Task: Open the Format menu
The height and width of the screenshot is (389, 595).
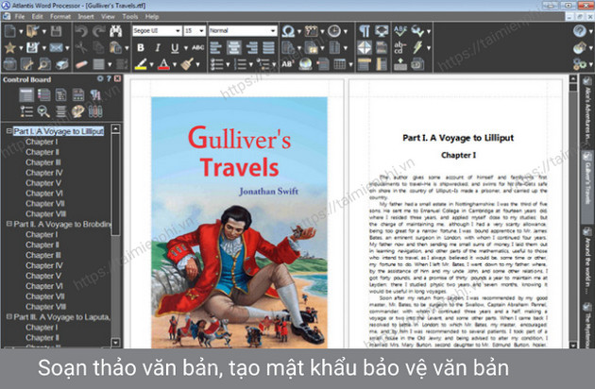Action: pyautogui.click(x=60, y=16)
